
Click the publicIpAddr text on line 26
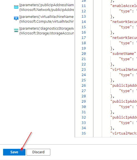click(x=124, y=85)
